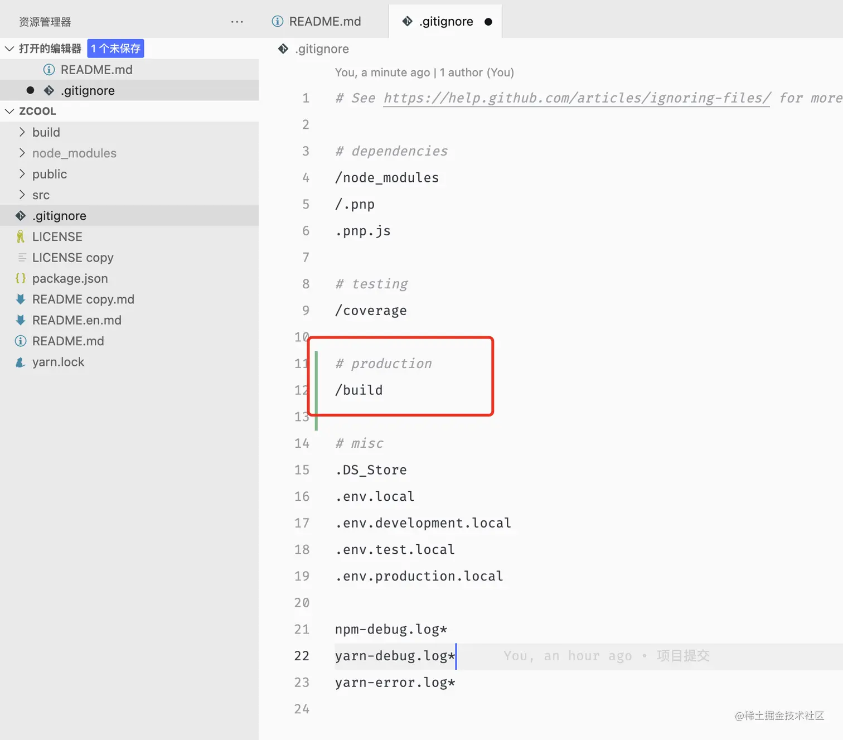Click the README.md info icon in open editors
The image size is (843, 740).
(49, 70)
